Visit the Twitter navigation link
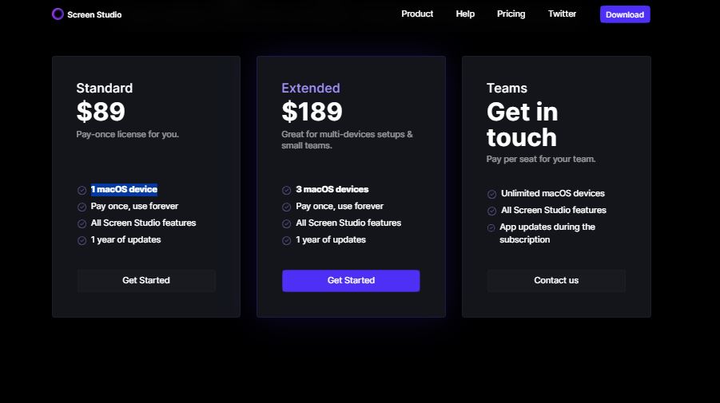The image size is (720, 403). tap(562, 14)
